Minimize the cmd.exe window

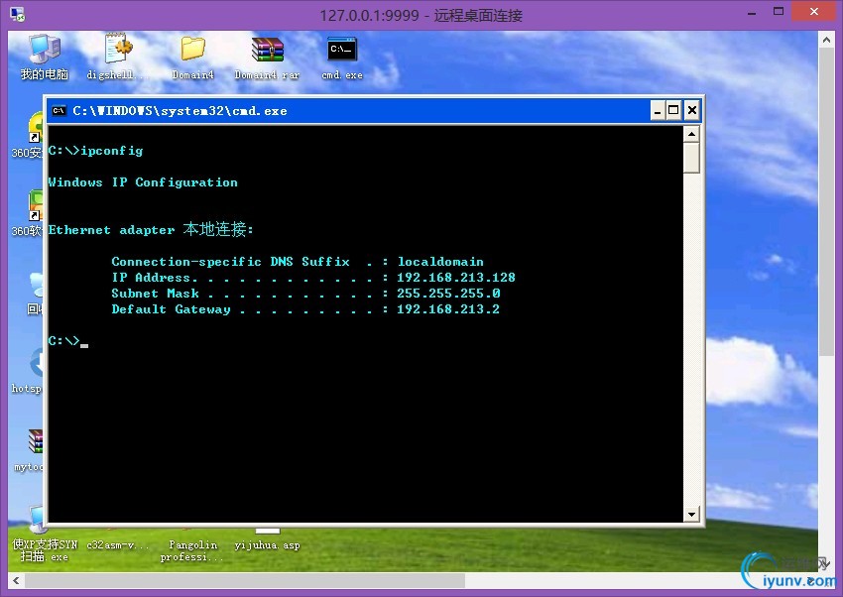pyautogui.click(x=658, y=111)
